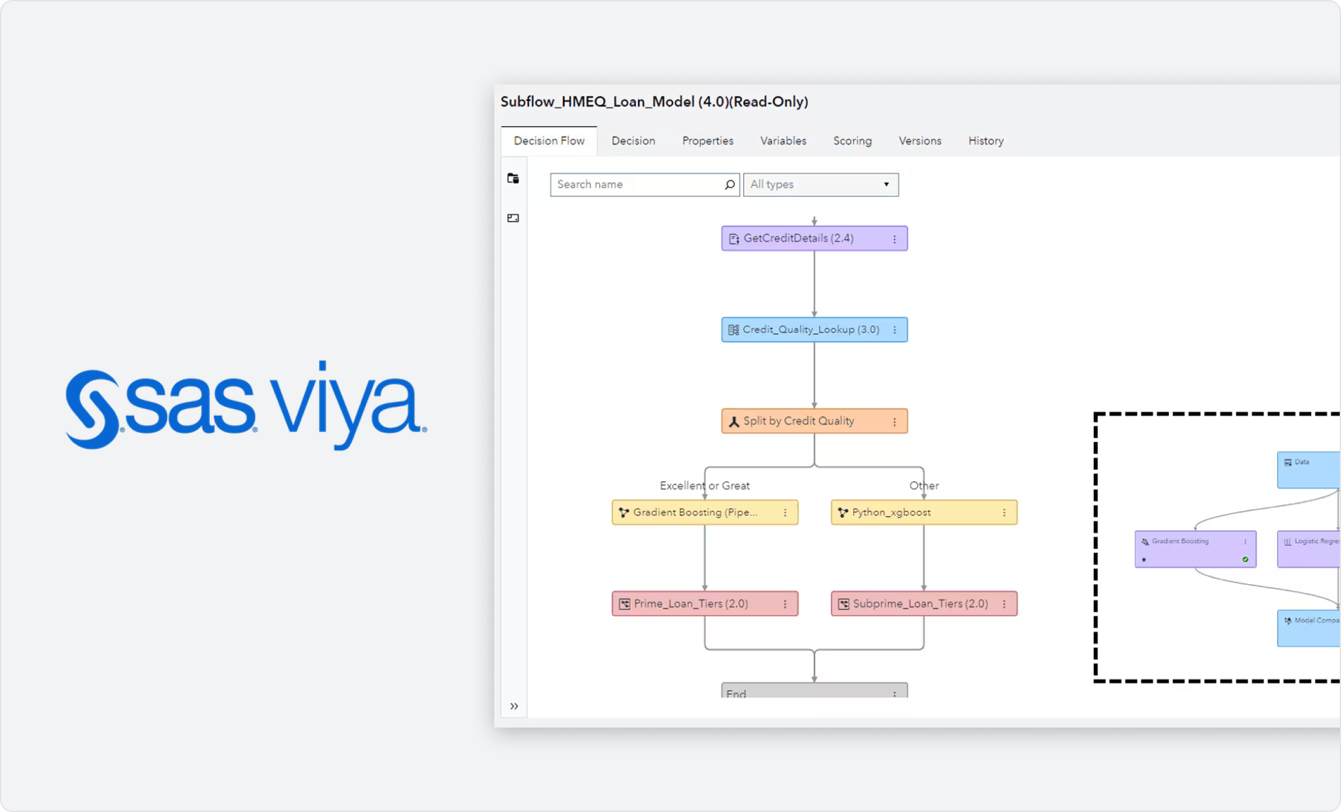Image resolution: width=1341 pixels, height=812 pixels.
Task: Open Gradient Boosting (Pipe... node options menu
Action: 785,513
